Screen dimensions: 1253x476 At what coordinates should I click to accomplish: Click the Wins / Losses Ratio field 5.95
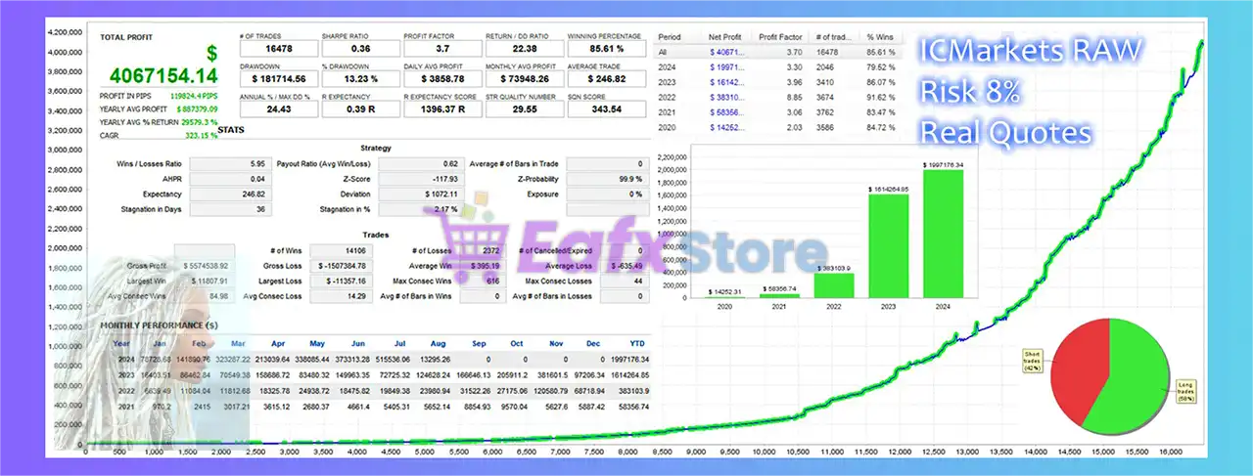(229, 163)
